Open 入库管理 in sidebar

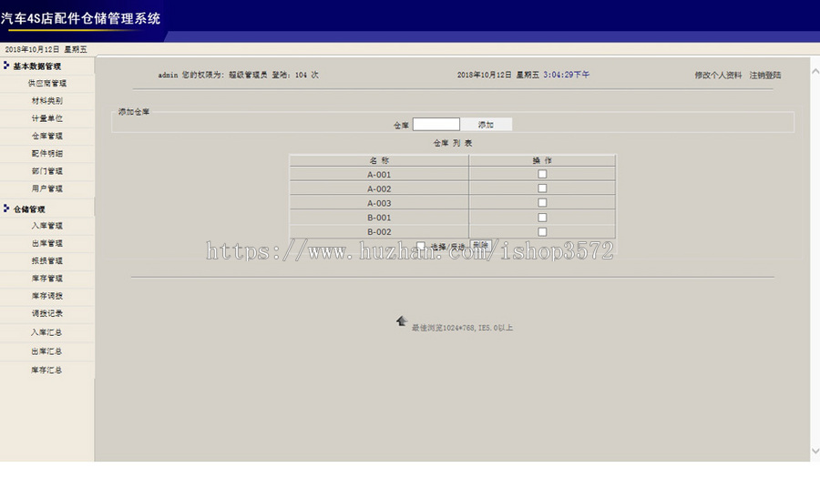(47, 226)
